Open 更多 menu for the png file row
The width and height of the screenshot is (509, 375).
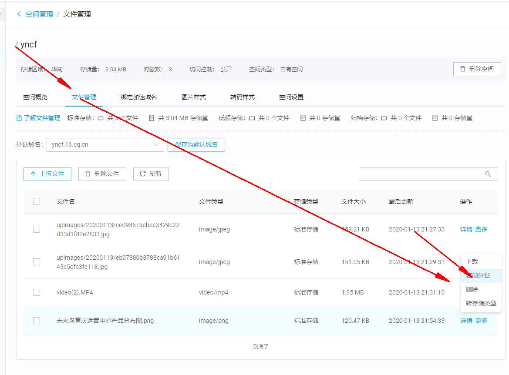481,321
